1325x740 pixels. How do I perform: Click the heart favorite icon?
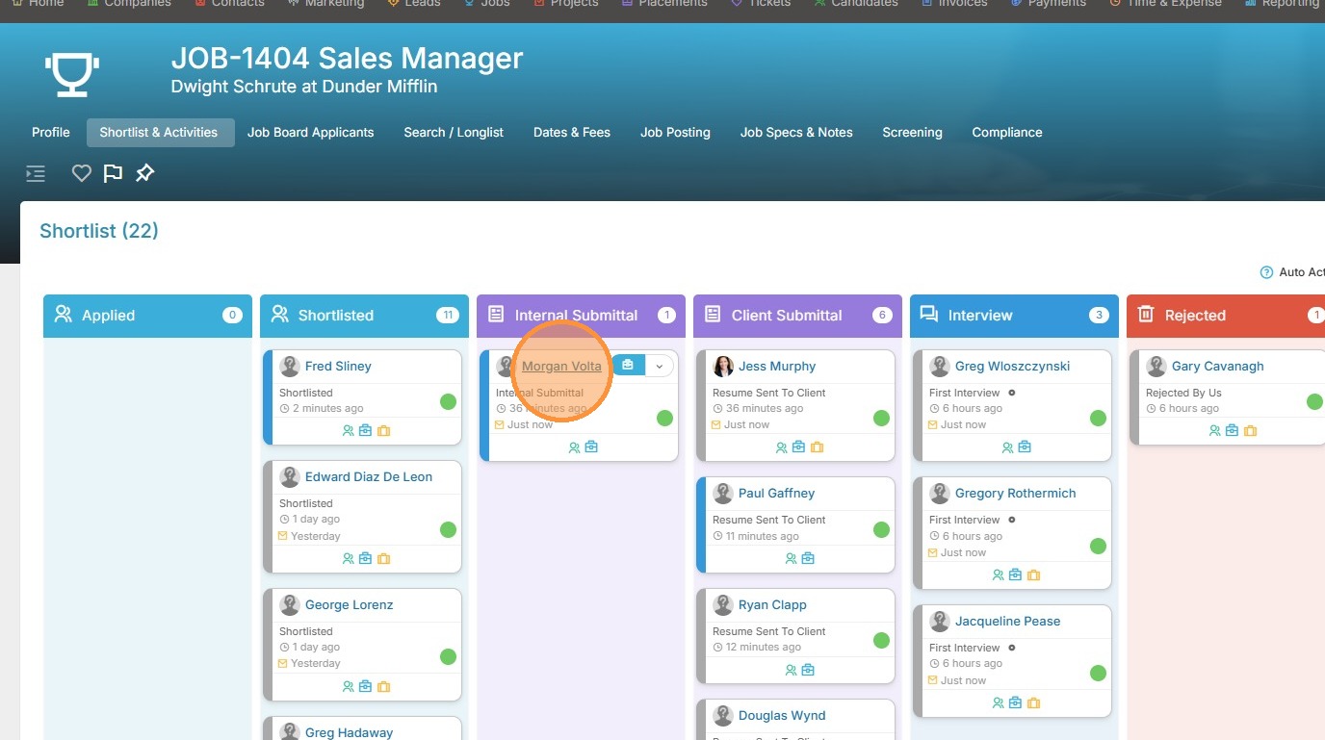pos(82,173)
